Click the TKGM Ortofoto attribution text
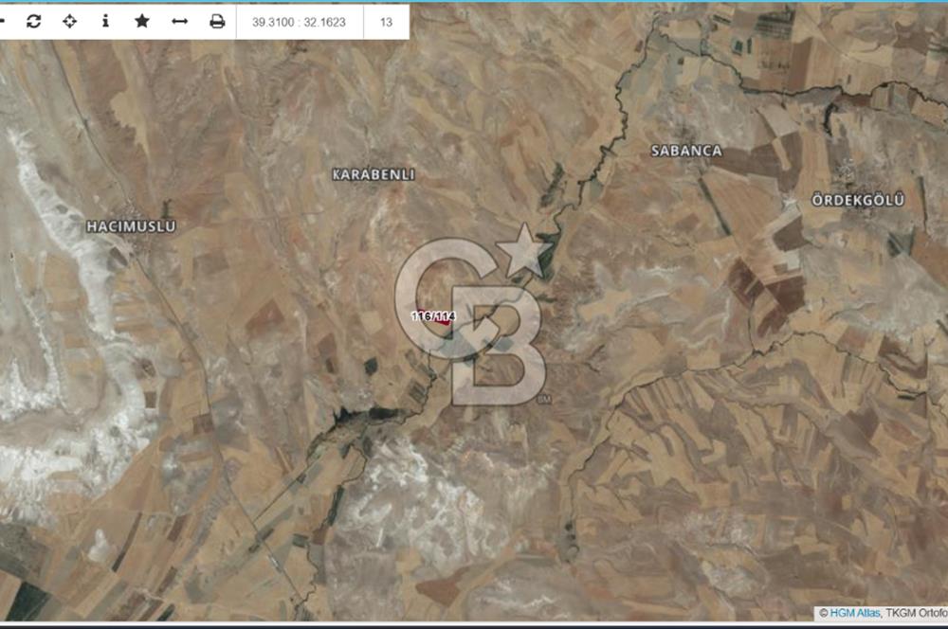The width and height of the screenshot is (948, 629). 916,613
